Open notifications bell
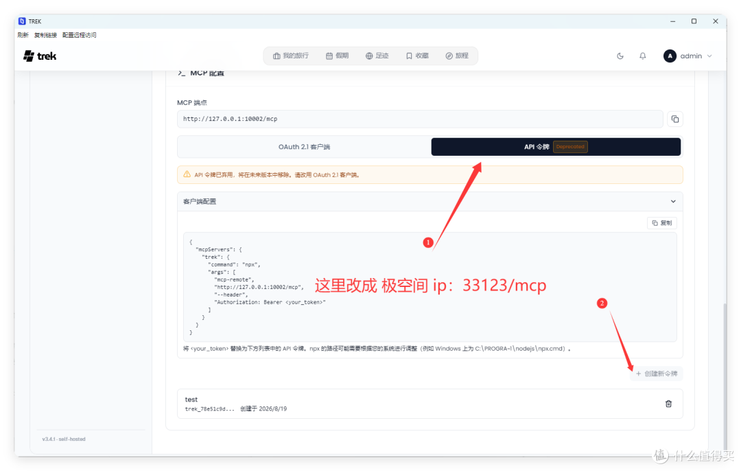The width and height of the screenshot is (741, 471). [643, 56]
